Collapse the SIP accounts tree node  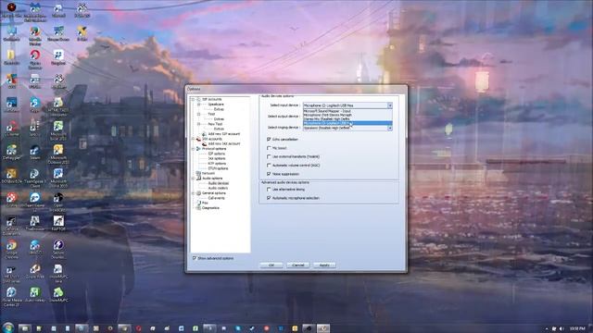point(193,99)
